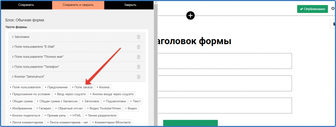
Task: Click the black plus add-block icon
Action: click(x=191, y=15)
